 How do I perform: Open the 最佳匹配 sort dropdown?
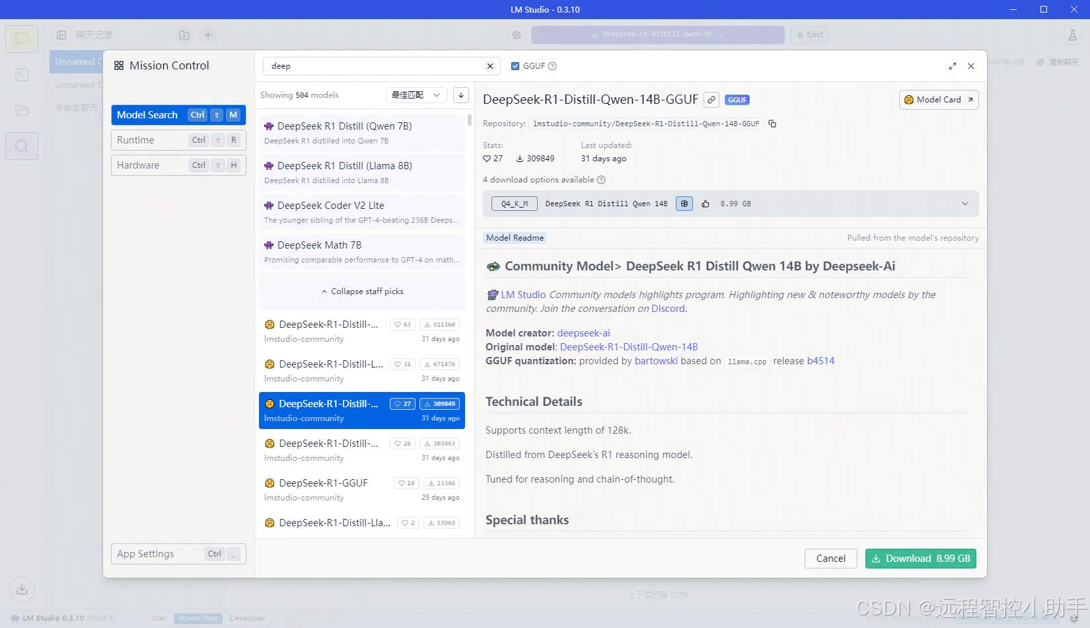tap(416, 95)
